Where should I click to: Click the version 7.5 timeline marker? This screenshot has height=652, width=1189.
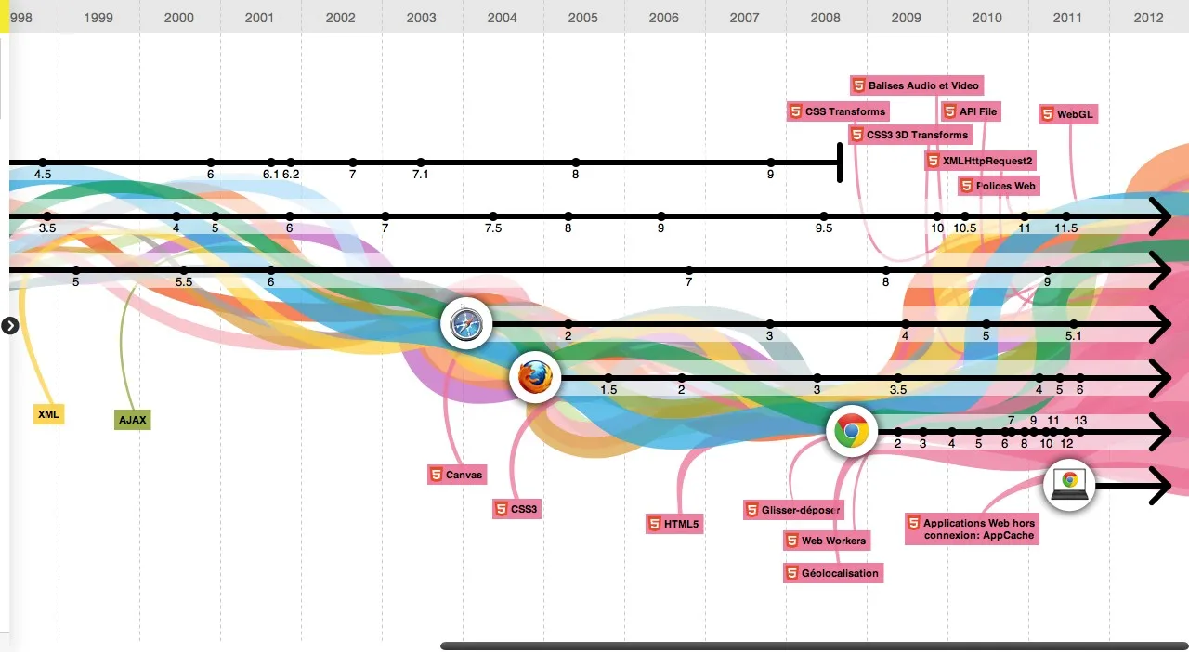pyautogui.click(x=493, y=217)
